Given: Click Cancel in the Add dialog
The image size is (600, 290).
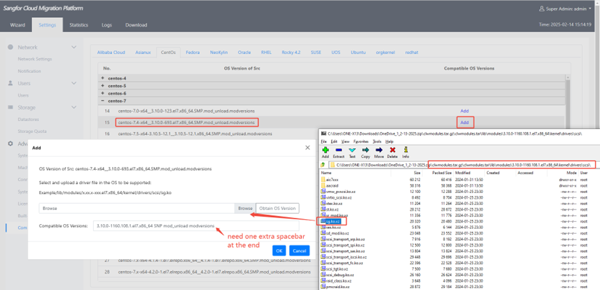Looking at the screenshot, I should pyautogui.click(x=299, y=250).
